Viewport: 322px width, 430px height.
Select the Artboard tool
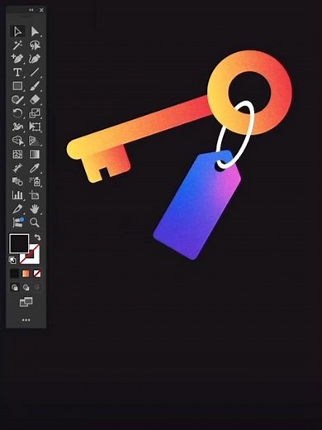(35, 195)
